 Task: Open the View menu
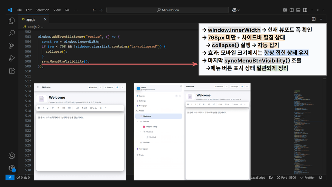57,10
